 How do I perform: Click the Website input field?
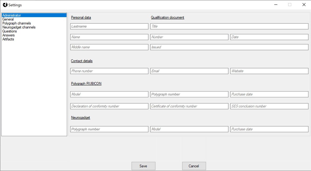(x=269, y=71)
